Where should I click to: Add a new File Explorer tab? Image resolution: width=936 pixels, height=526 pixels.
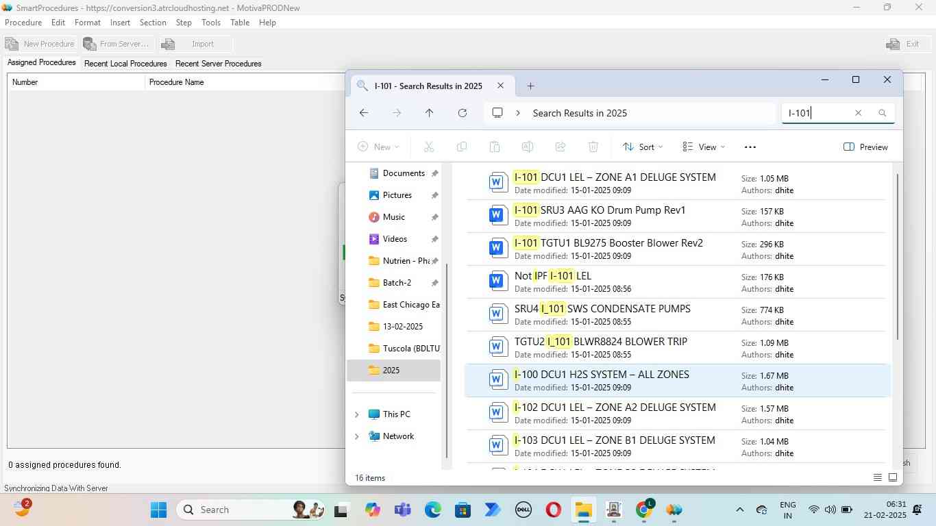click(x=530, y=86)
